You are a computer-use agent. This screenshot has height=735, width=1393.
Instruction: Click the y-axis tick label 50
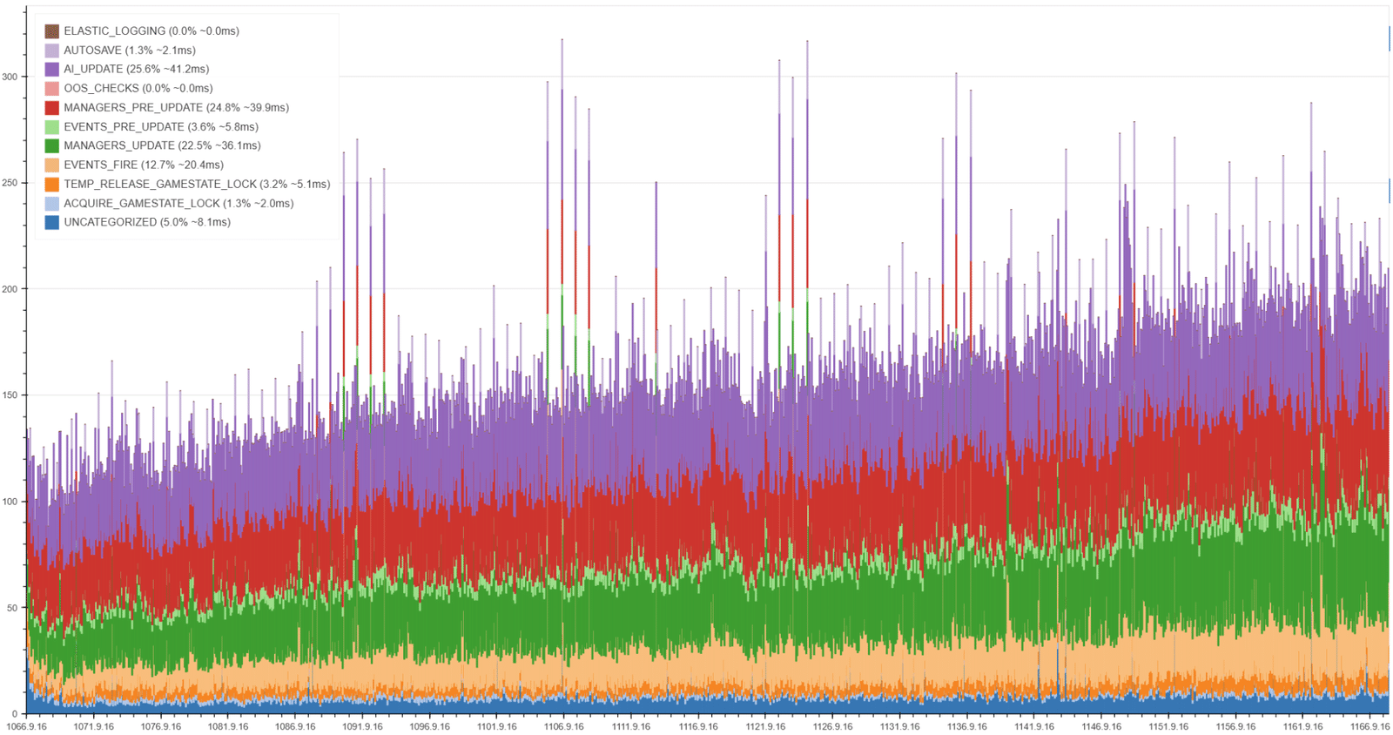pyautogui.click(x=12, y=608)
